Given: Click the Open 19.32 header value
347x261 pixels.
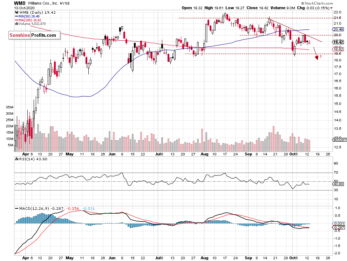Looking at the screenshot, I should pos(192,8).
